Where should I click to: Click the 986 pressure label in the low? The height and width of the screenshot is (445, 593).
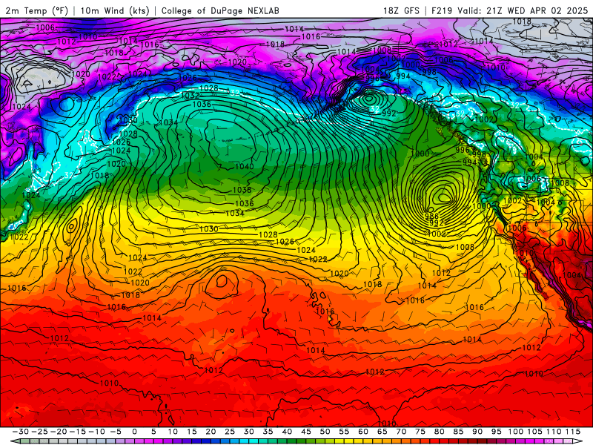pos(431,216)
